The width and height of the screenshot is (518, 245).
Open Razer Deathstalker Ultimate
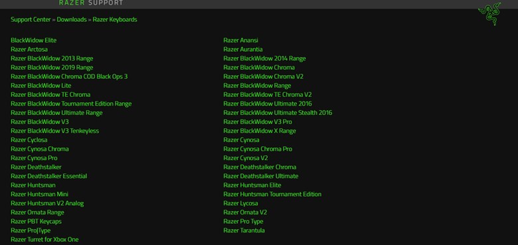[x=260, y=177]
